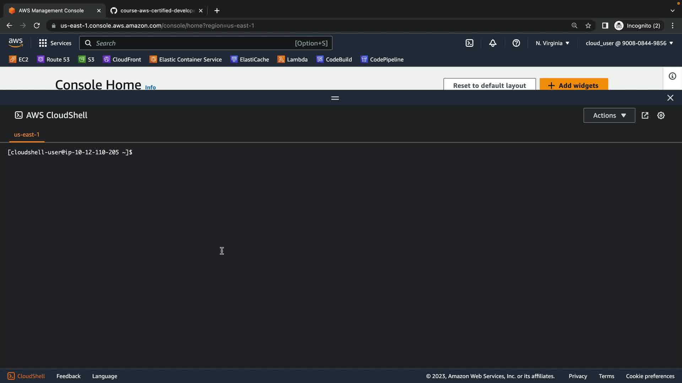Open the Services menu grid
This screenshot has height=383, width=682.
click(x=55, y=43)
